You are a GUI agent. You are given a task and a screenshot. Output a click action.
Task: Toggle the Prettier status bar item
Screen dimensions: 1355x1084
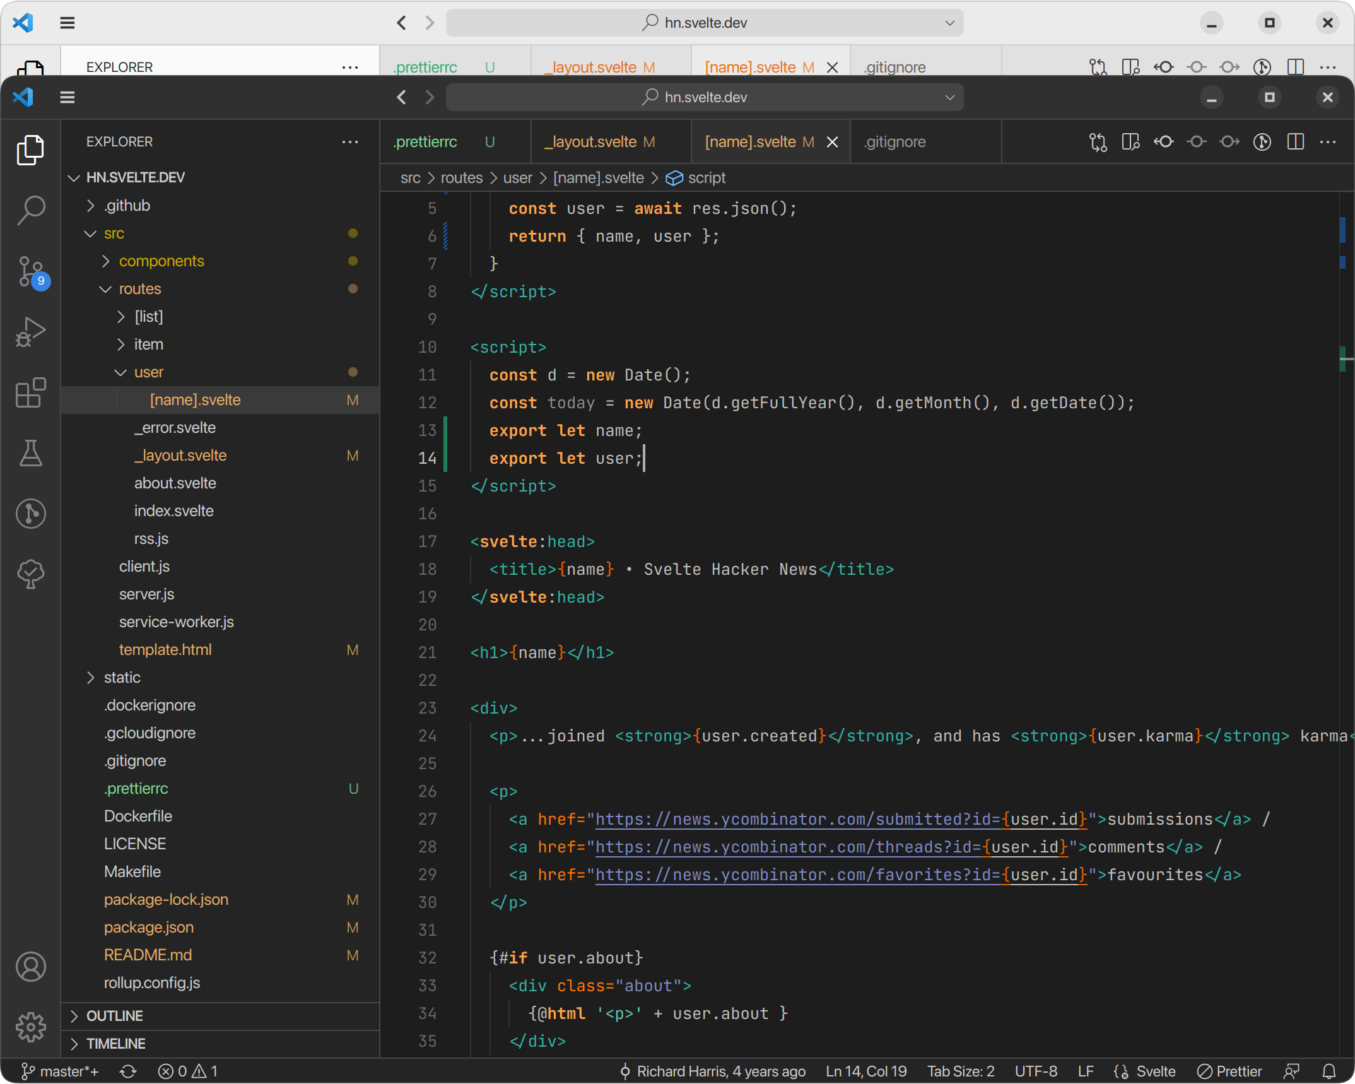[x=1229, y=1071]
